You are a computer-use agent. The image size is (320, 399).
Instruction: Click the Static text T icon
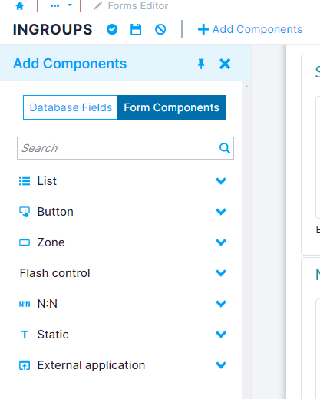(25, 335)
